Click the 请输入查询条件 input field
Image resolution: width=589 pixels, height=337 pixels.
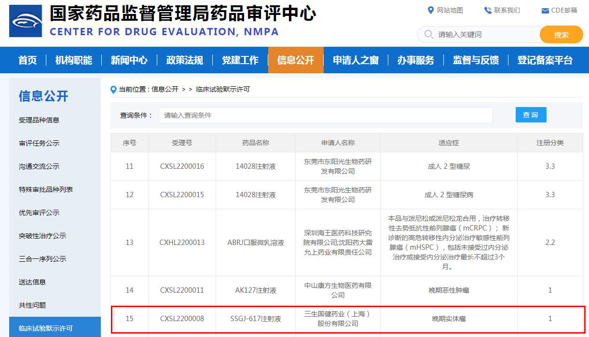(x=326, y=115)
